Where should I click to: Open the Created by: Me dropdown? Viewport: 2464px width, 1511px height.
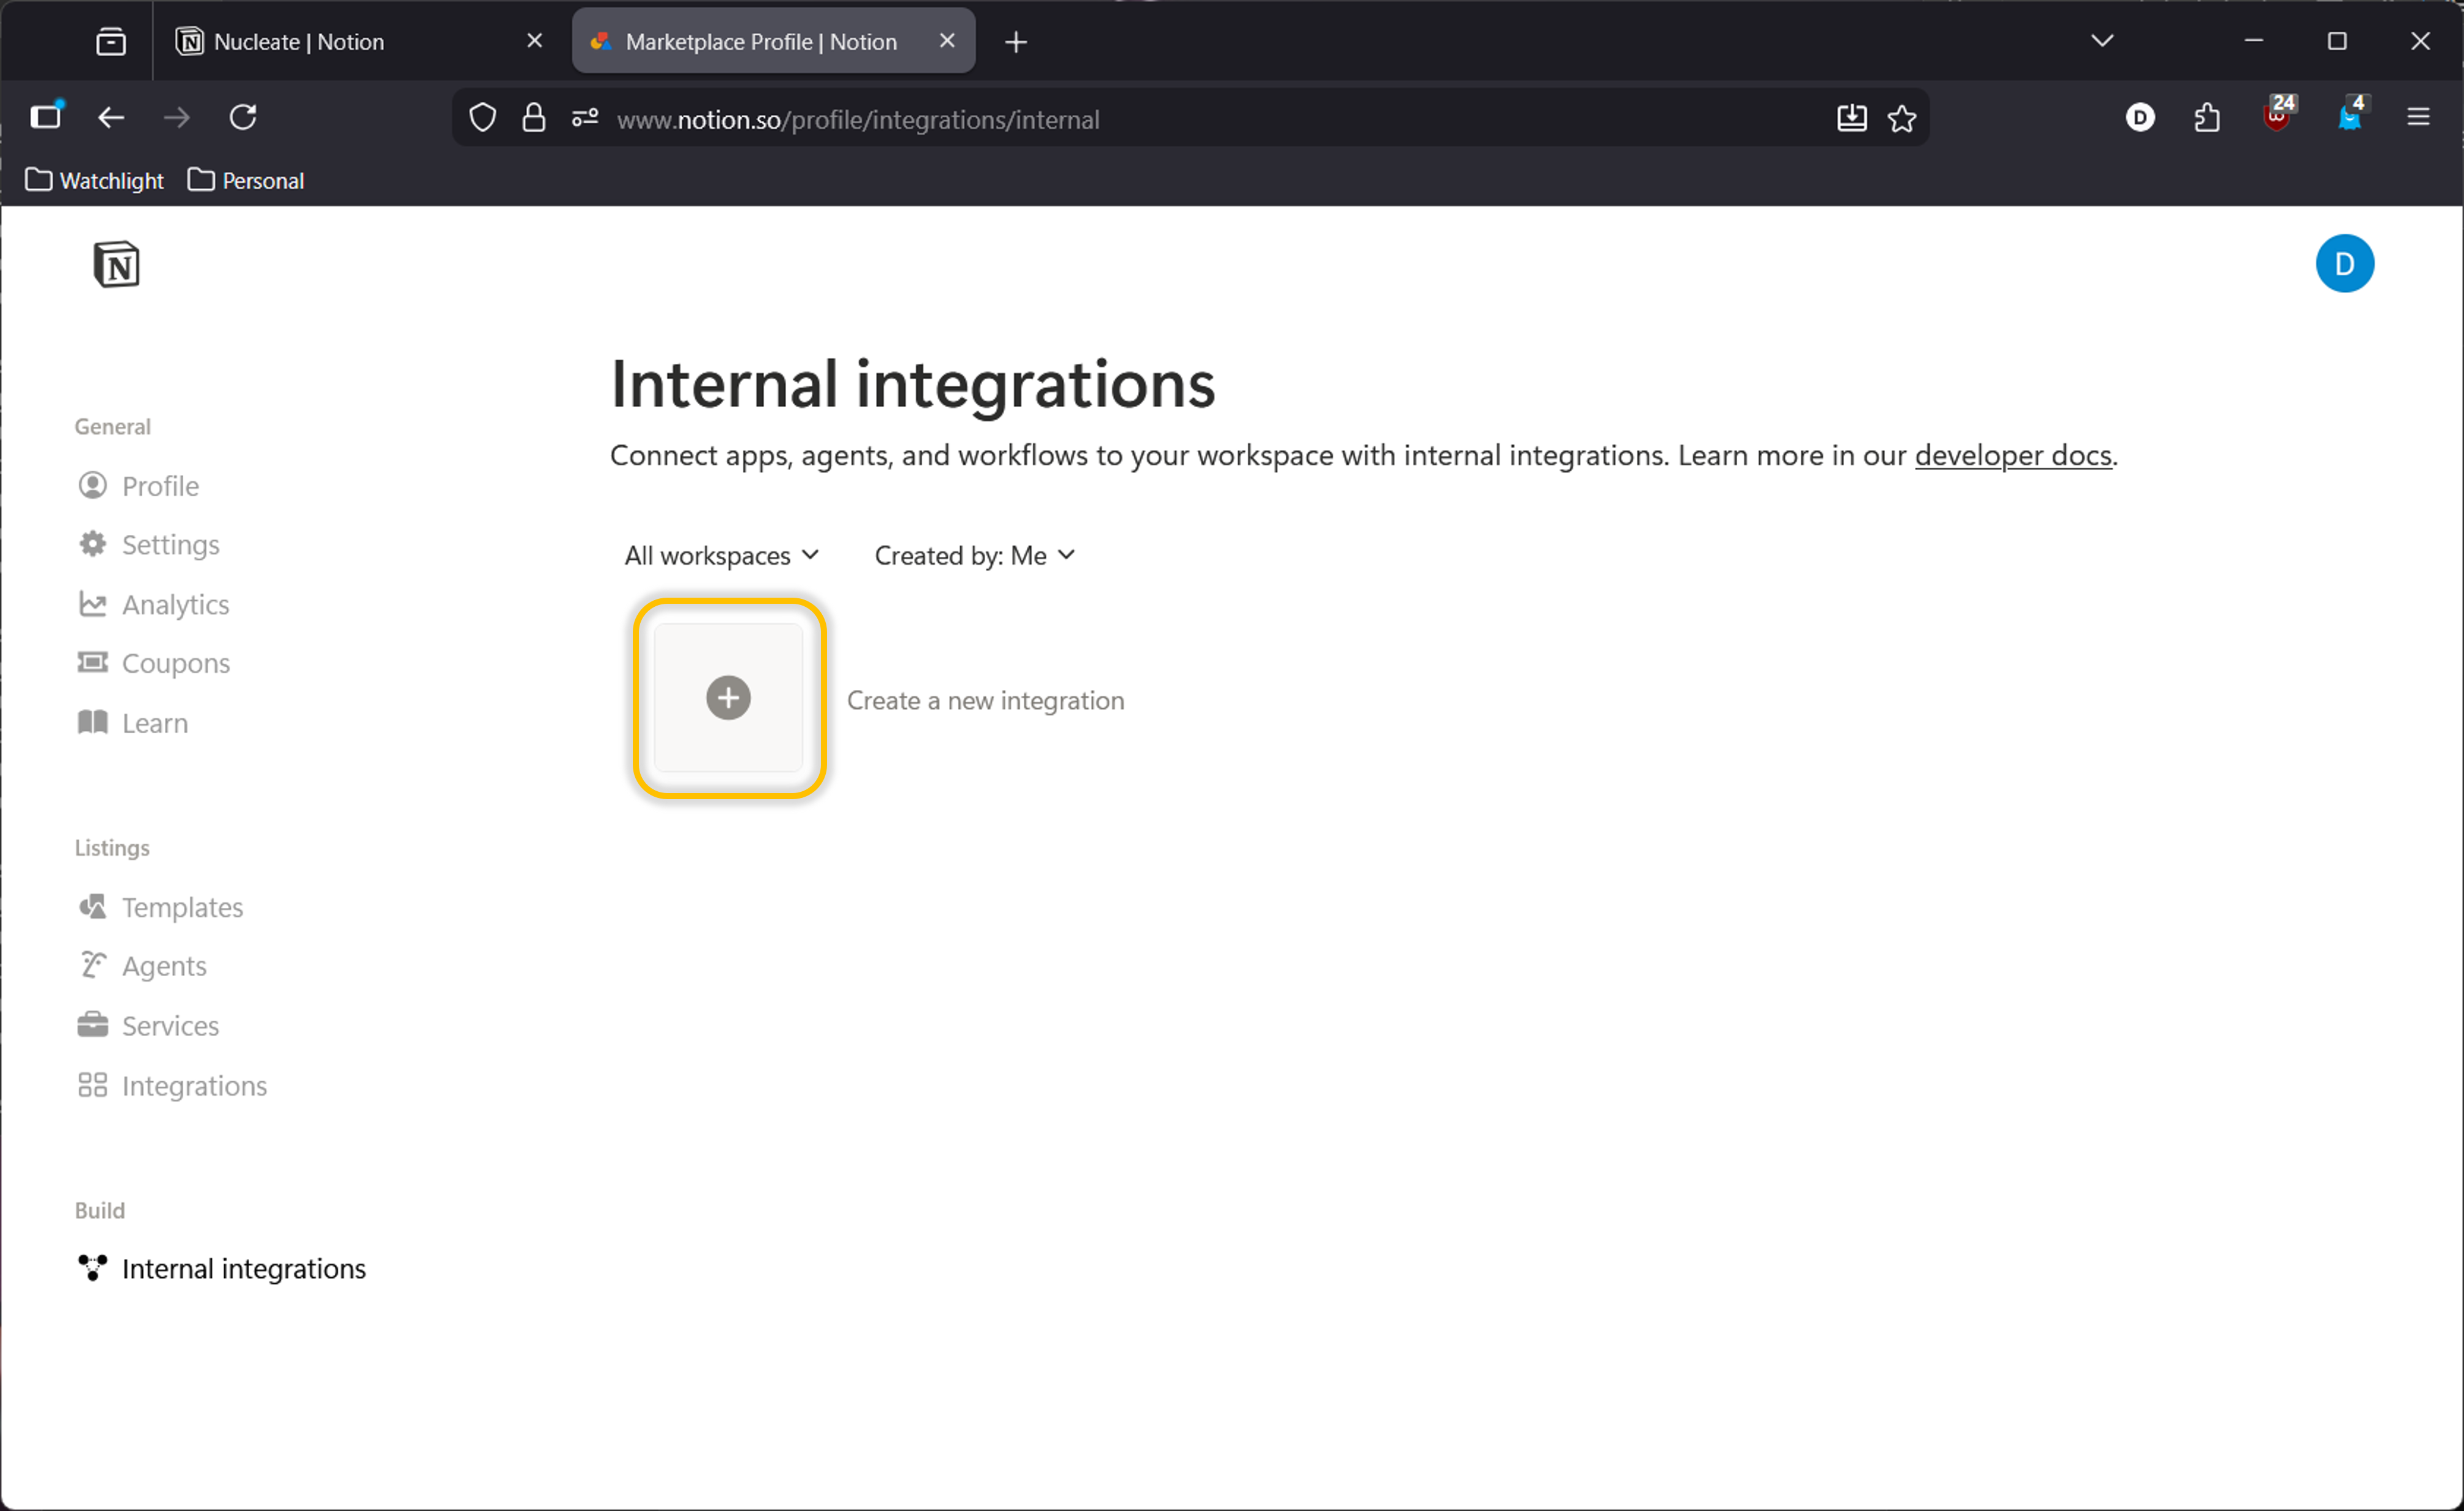tap(974, 554)
